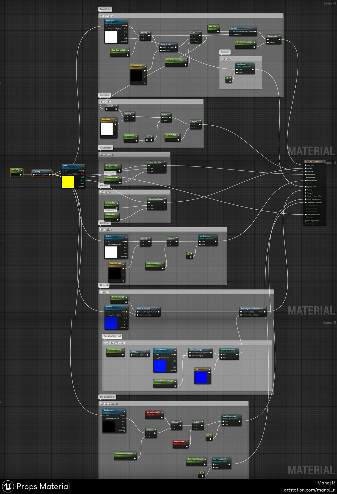This screenshot has width=337, height=494.
Task: Click the Fraction input pin of the Desaturation node
Action: [x=268, y=43]
